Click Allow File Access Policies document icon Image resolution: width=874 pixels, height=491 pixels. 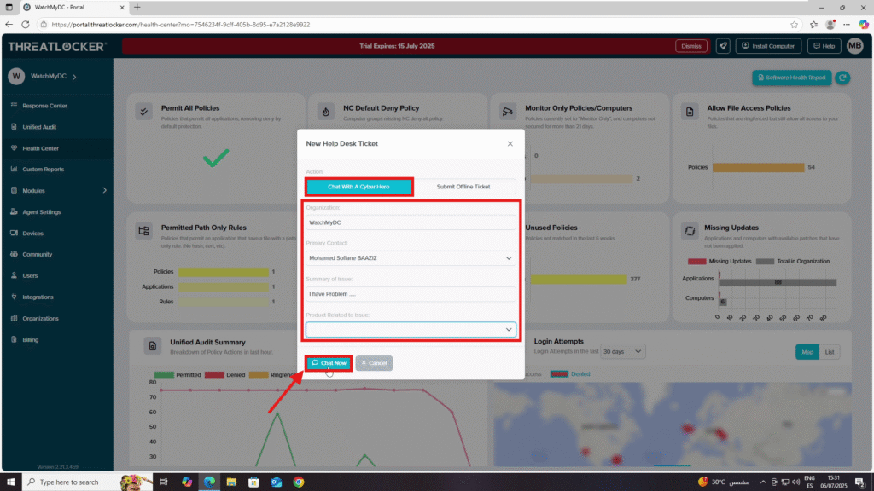coord(690,112)
